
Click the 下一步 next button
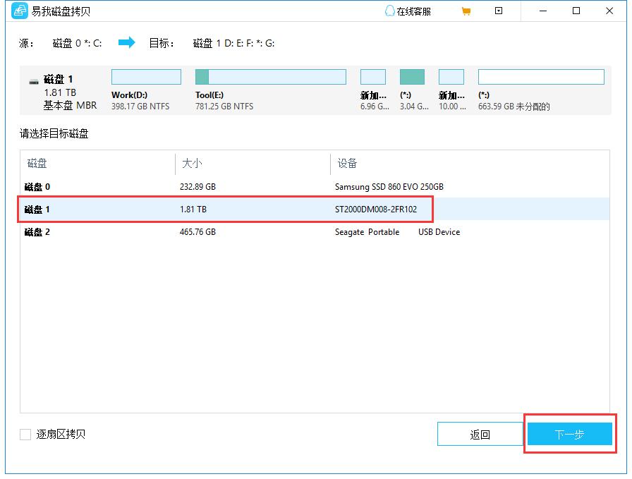[569, 434]
